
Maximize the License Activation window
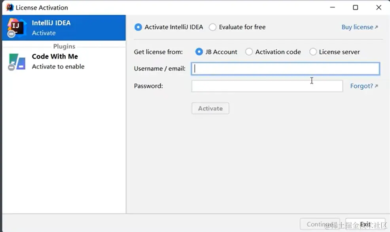[x=356, y=8]
